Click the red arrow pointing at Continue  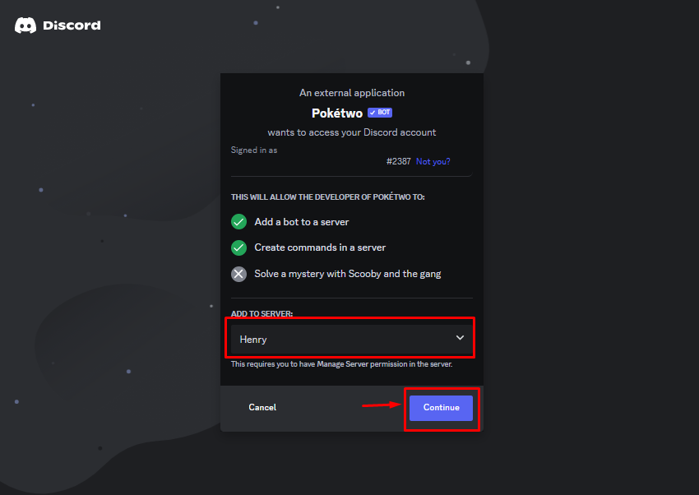[382, 405]
